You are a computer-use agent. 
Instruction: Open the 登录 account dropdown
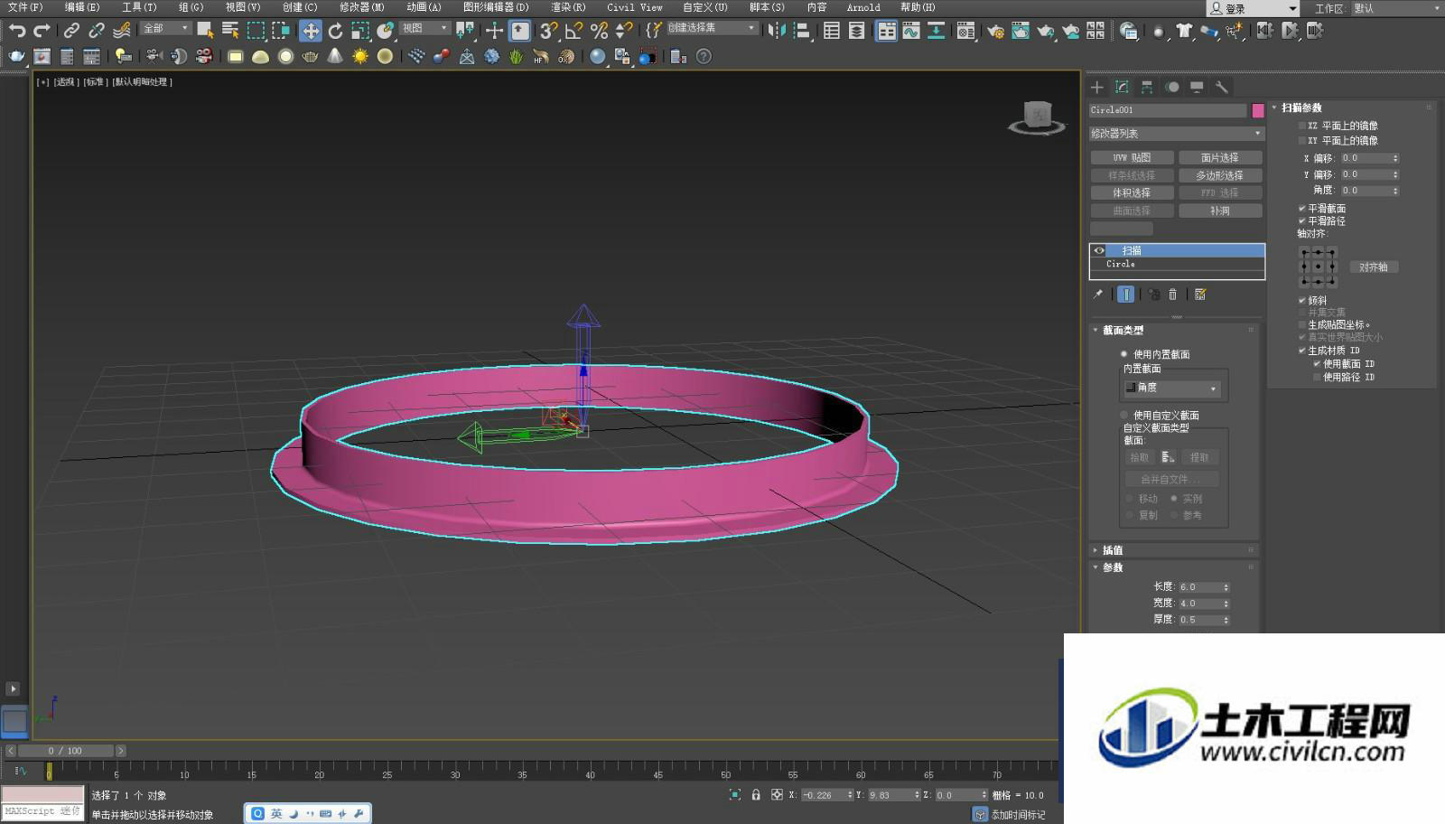tap(1253, 8)
